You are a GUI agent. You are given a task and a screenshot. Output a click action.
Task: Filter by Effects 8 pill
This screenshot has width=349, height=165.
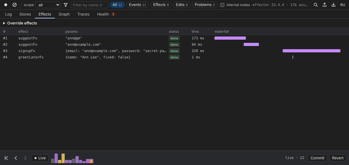coord(161,5)
